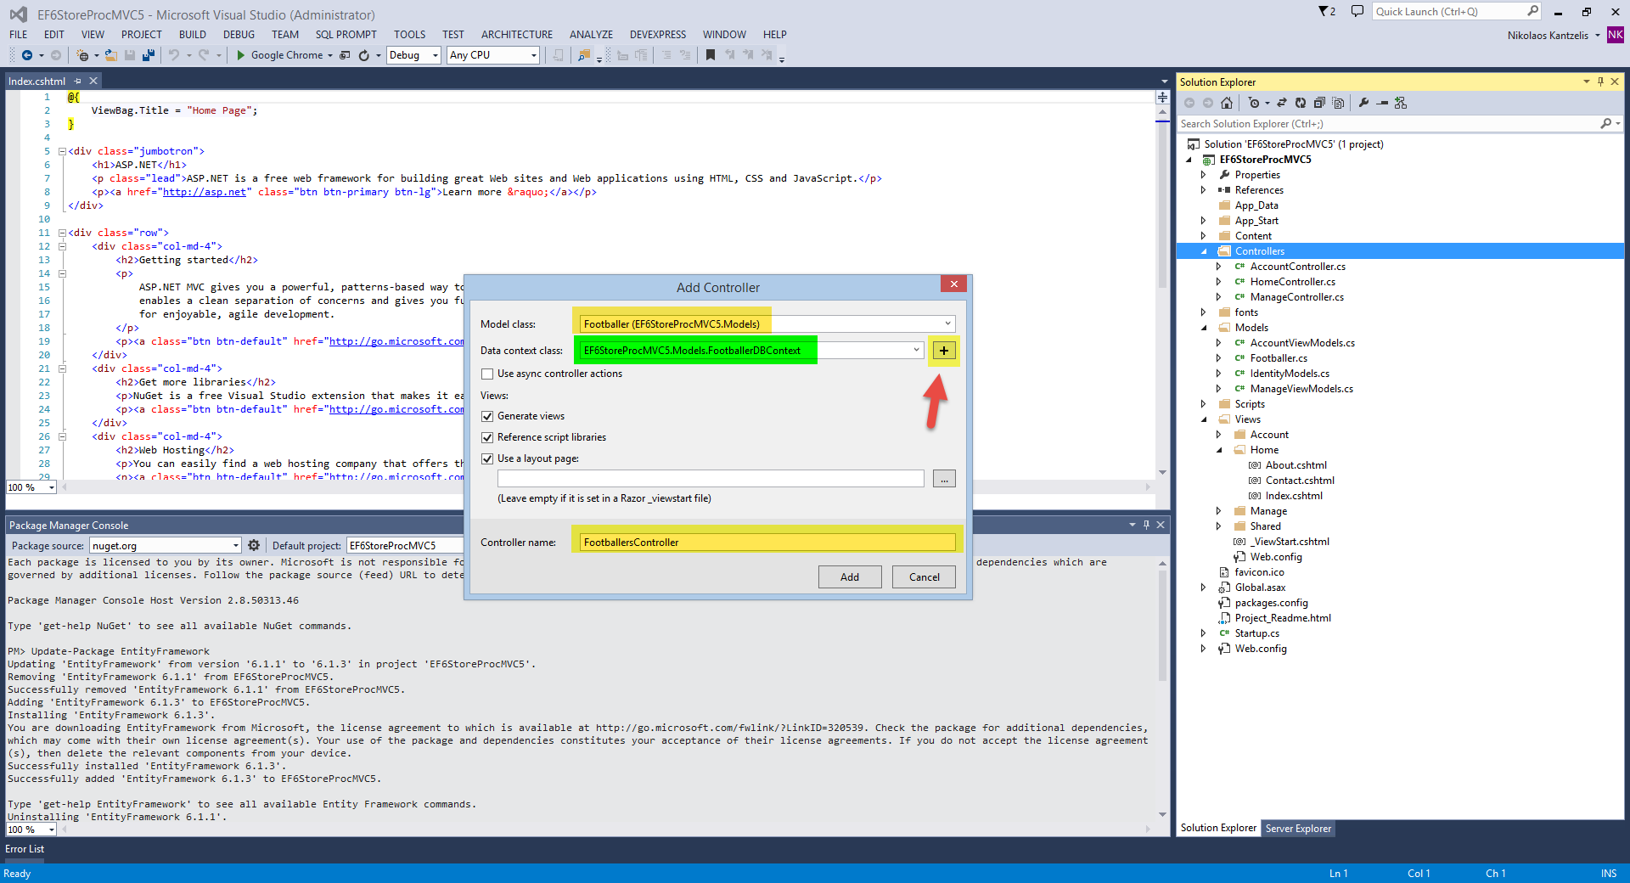Click the Error List tab at bottom
This screenshot has width=1630, height=883.
(x=25, y=849)
